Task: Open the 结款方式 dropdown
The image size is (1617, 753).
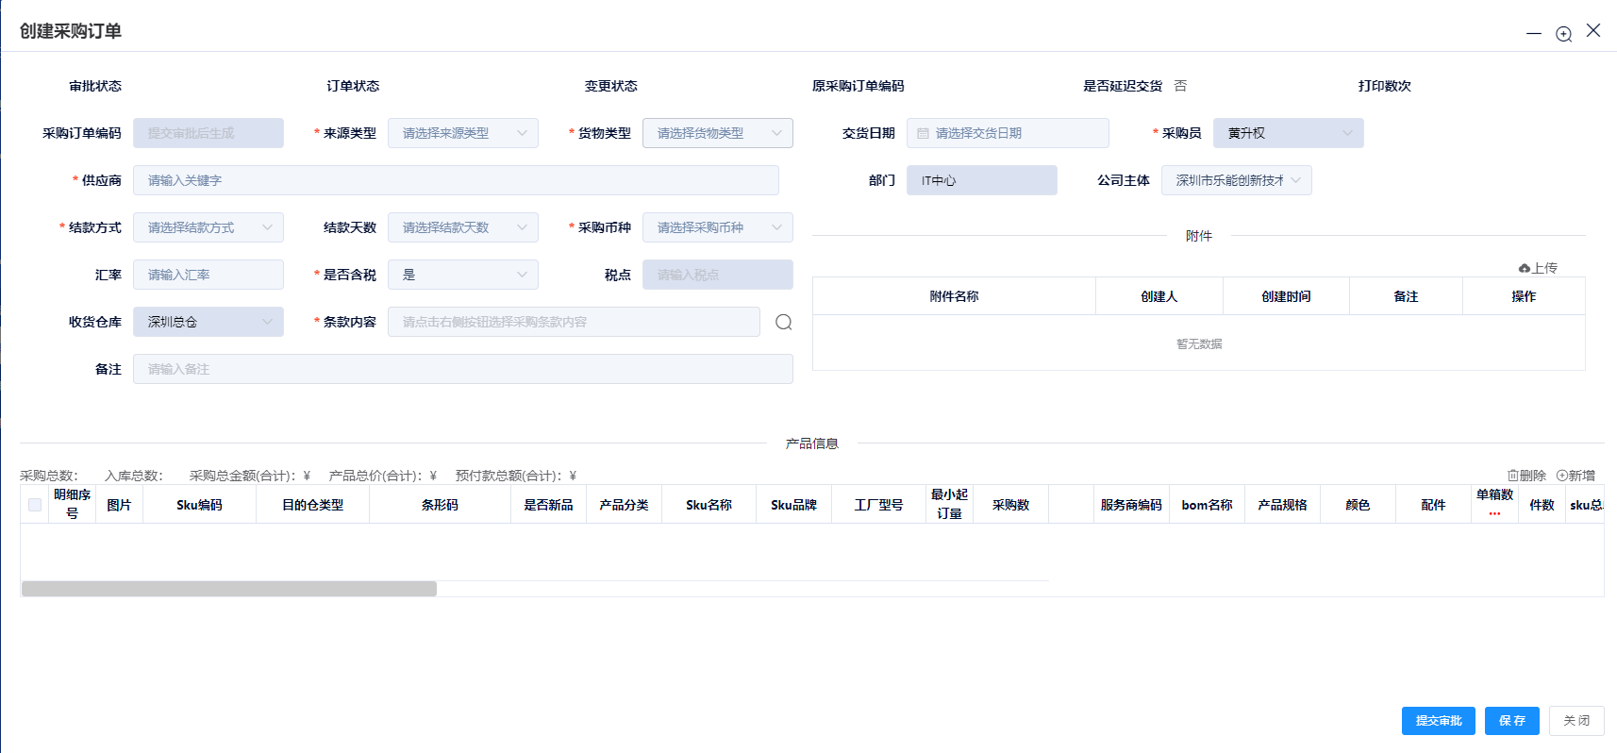Action: tap(208, 228)
